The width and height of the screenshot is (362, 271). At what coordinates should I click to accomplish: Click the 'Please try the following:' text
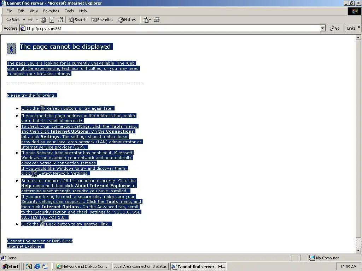pos(31,95)
